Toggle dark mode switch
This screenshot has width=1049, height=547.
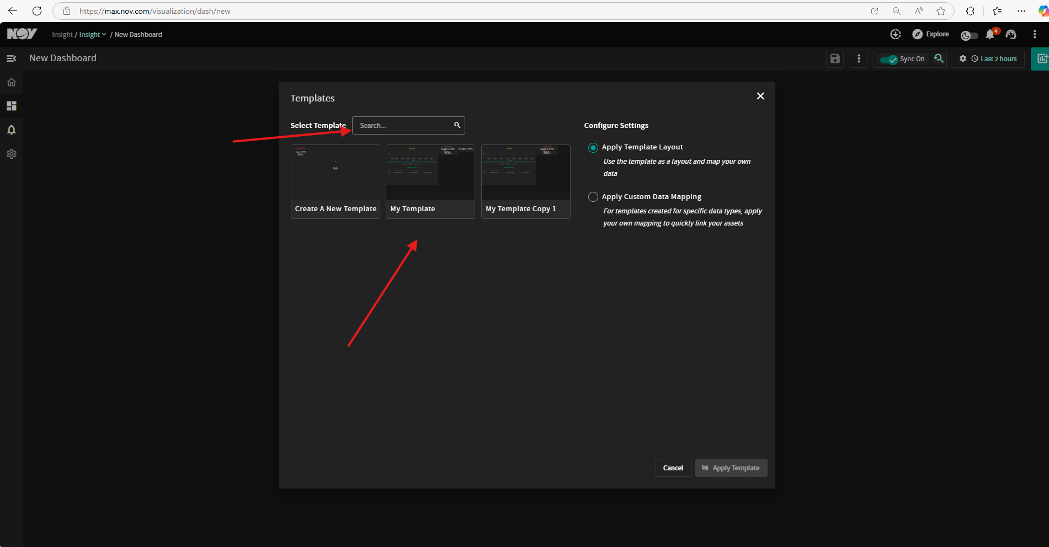tap(970, 35)
